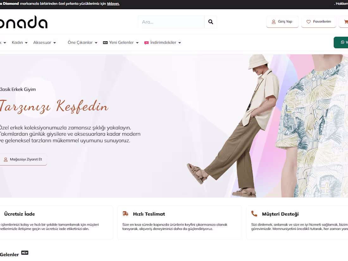Click the onada logo
This screenshot has width=348, height=261.
pyautogui.click(x=23, y=22)
